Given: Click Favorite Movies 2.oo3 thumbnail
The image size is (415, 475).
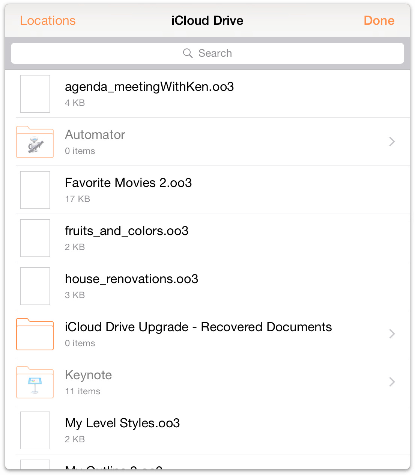Looking at the screenshot, I should [35, 190].
